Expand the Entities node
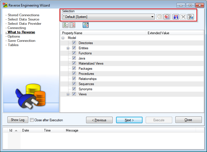 click(68, 48)
